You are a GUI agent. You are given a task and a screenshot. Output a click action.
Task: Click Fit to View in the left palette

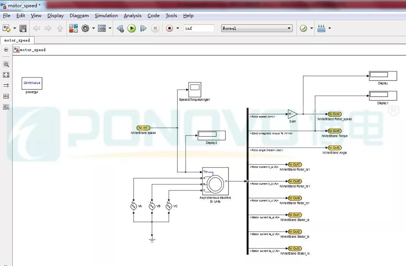(6, 75)
